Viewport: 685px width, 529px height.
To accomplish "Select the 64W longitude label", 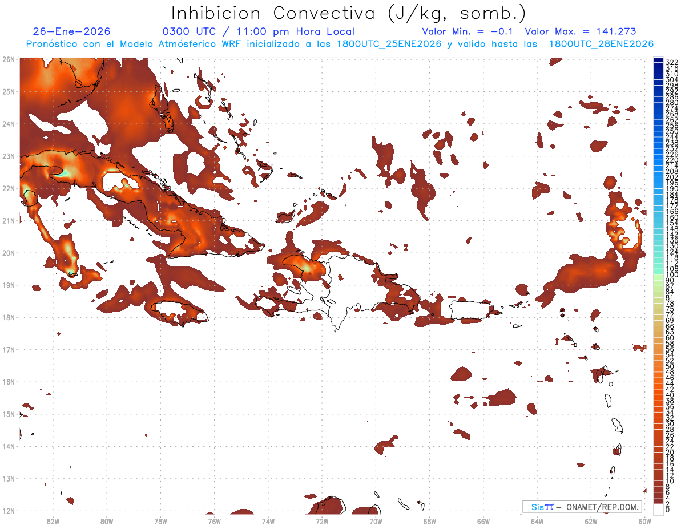I will click(537, 521).
